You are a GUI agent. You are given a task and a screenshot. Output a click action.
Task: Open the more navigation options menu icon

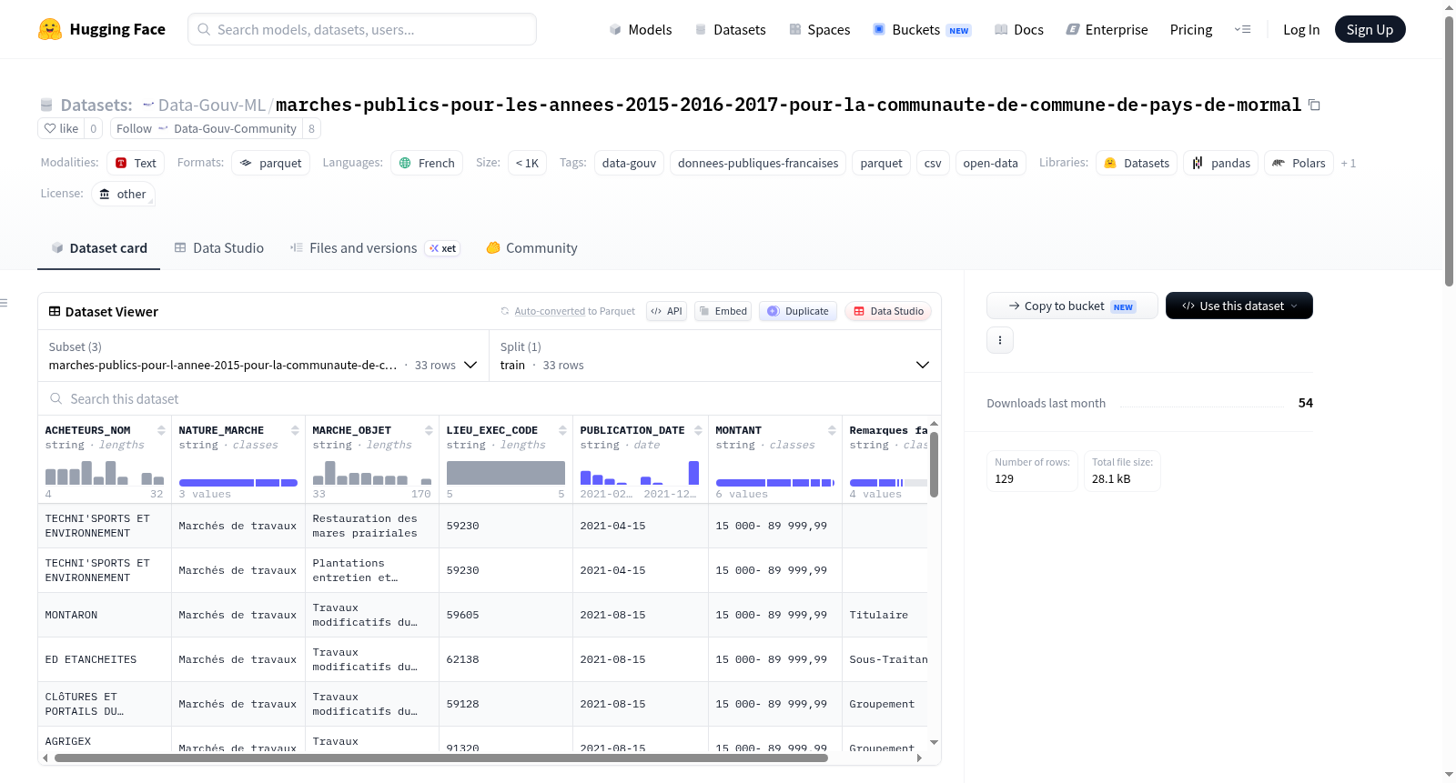[x=1242, y=29]
